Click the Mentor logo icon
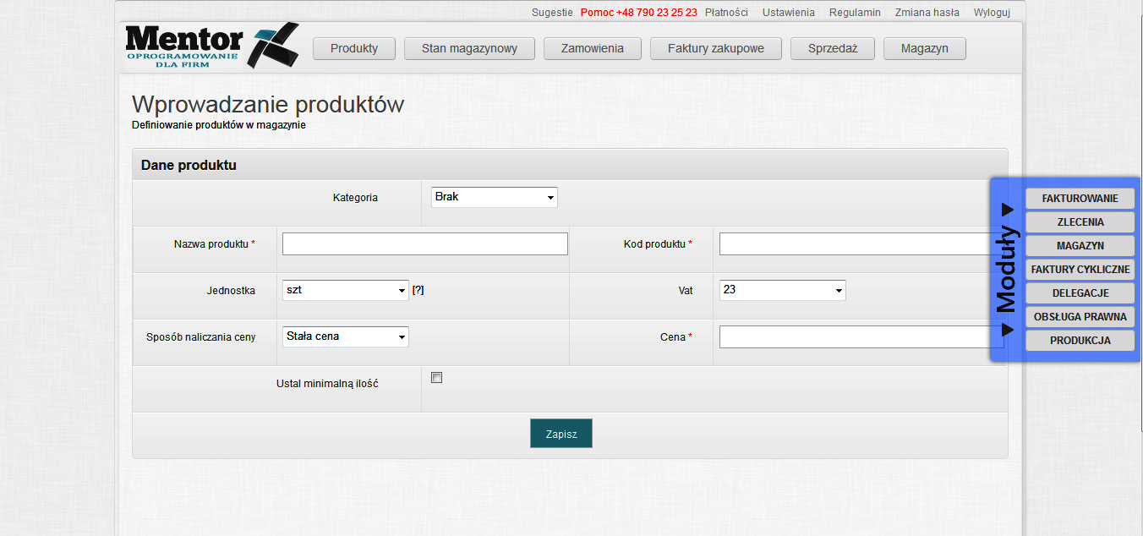 click(211, 46)
